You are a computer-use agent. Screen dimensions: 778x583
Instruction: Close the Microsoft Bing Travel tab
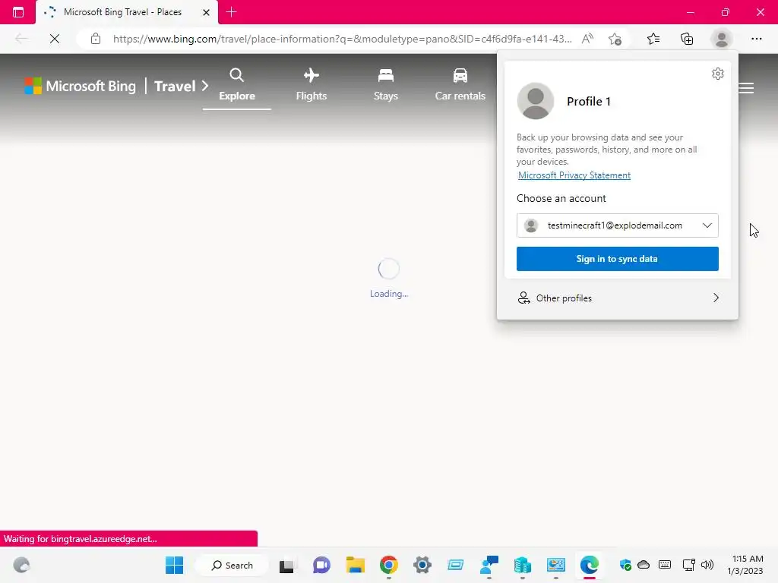point(206,12)
